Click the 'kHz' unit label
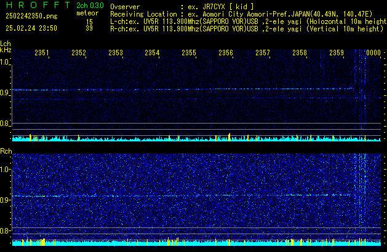The height and width of the screenshot is (252, 387). (x=6, y=50)
